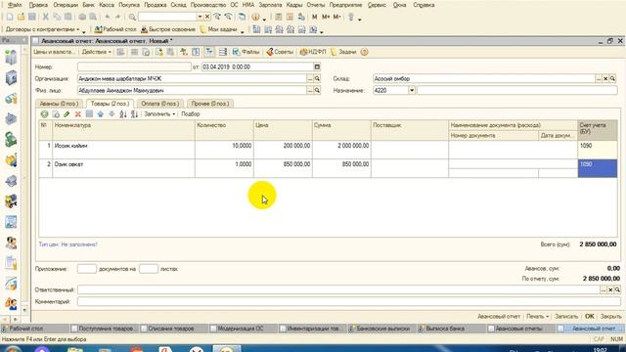Open the Склад selection ellipsis button
The width and height of the screenshot is (626, 352).
tap(598, 78)
